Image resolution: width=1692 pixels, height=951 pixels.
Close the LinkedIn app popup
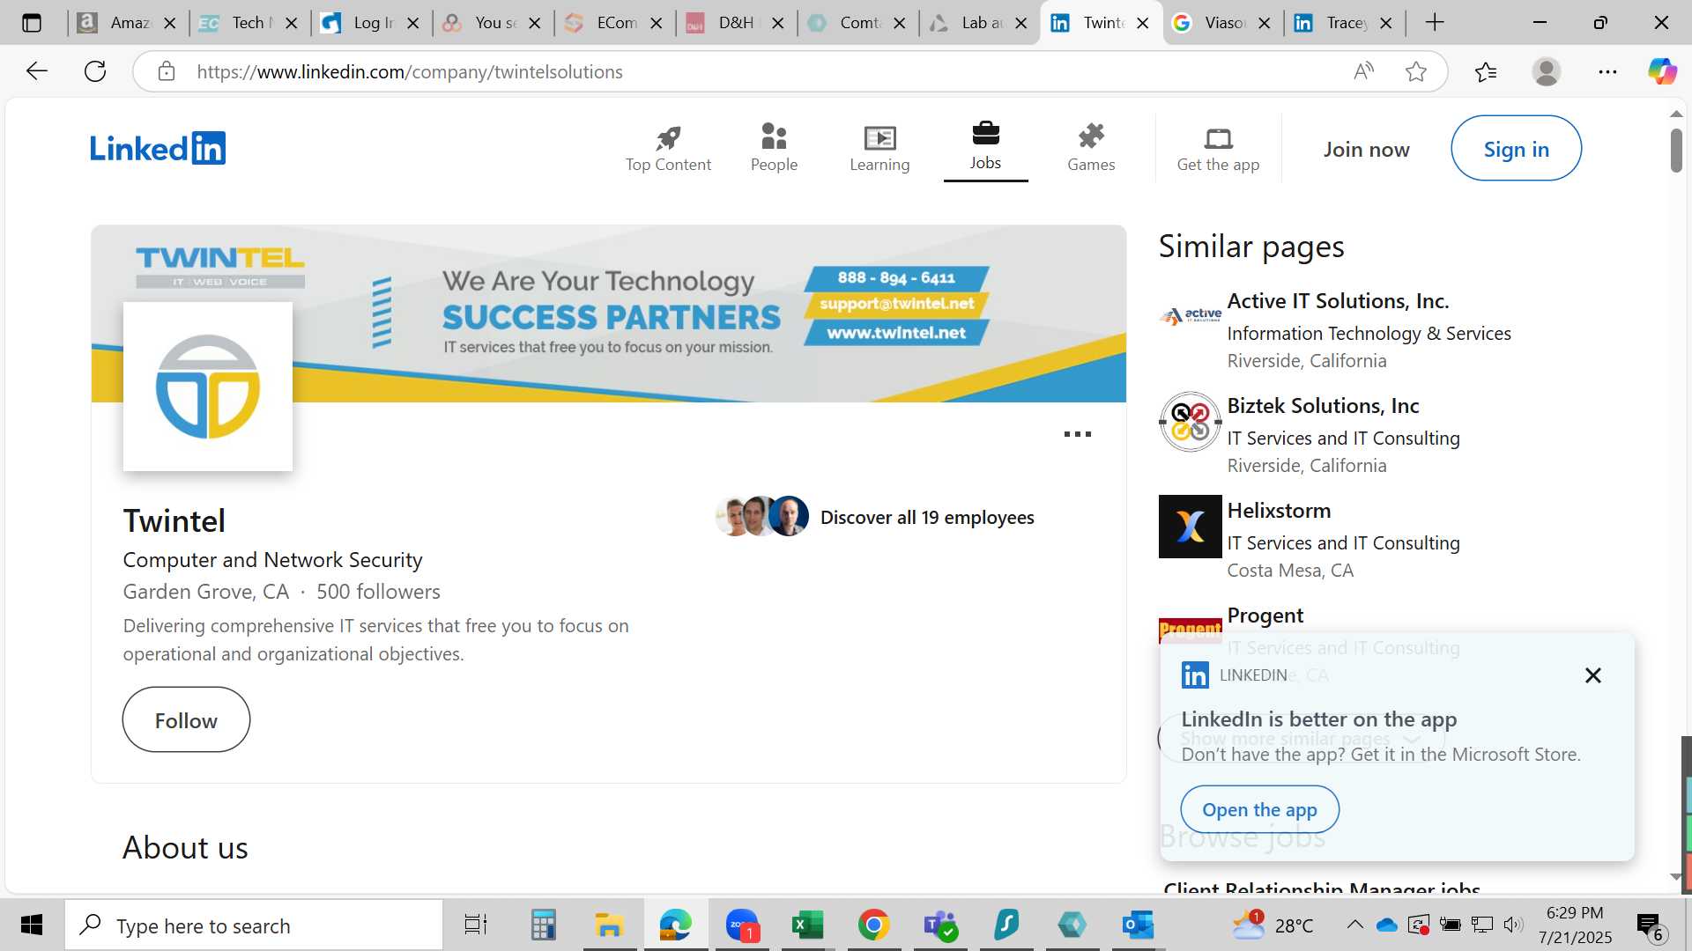pyautogui.click(x=1592, y=675)
